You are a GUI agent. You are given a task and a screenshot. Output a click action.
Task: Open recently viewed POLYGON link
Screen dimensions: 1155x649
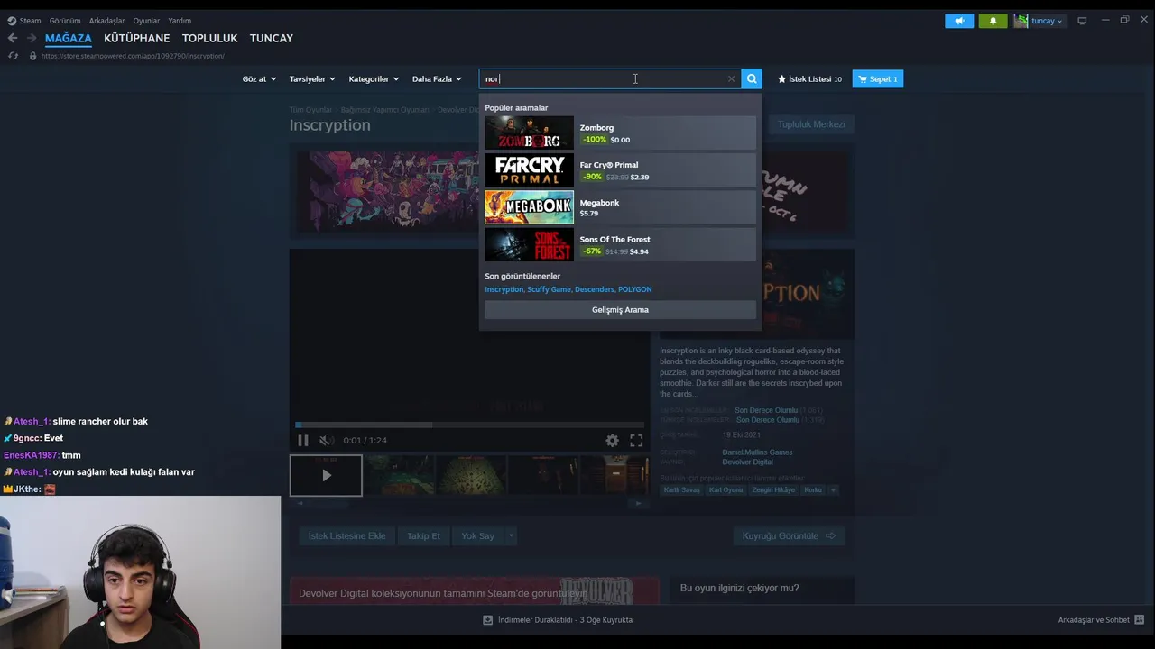point(634,289)
